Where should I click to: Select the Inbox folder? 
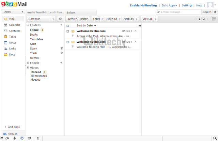click(x=34, y=30)
